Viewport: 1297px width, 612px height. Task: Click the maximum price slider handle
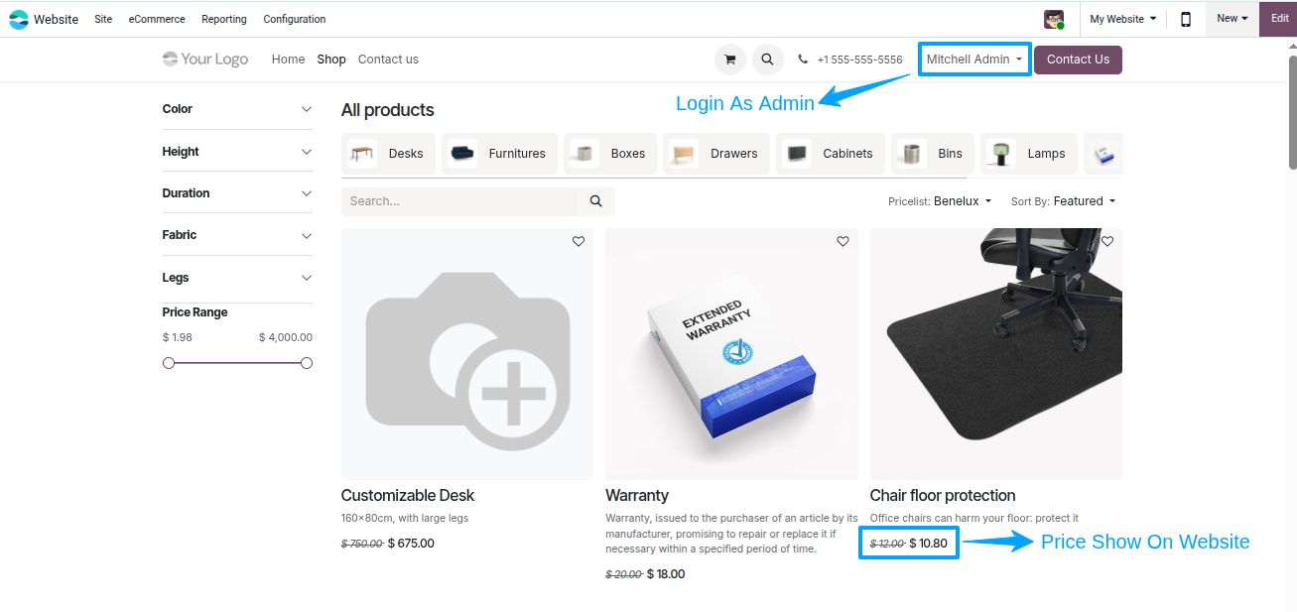[x=307, y=363]
